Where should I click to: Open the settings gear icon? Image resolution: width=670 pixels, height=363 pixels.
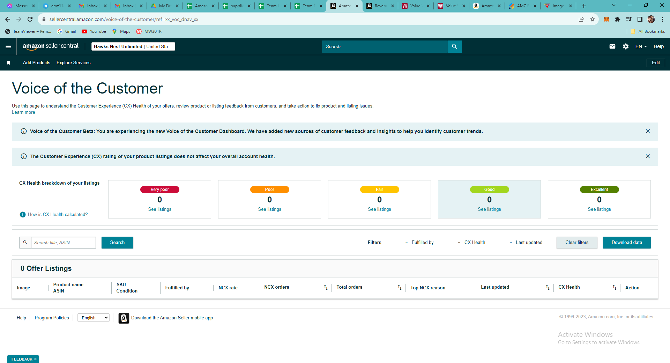[x=626, y=46]
